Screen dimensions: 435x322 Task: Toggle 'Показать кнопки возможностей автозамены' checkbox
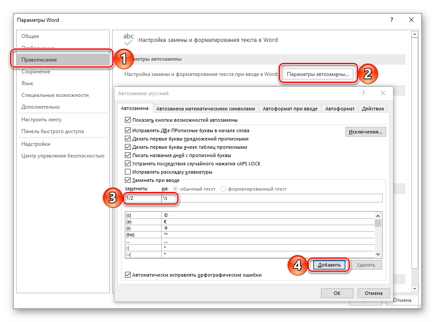[128, 120]
